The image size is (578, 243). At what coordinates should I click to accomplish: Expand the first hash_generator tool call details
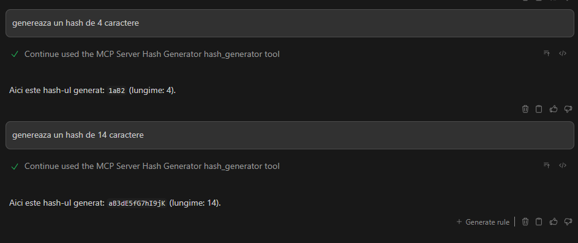(x=152, y=54)
